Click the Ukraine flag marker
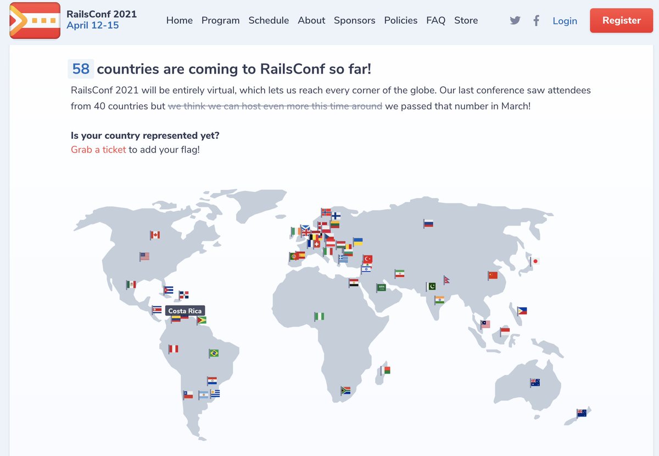 358,242
